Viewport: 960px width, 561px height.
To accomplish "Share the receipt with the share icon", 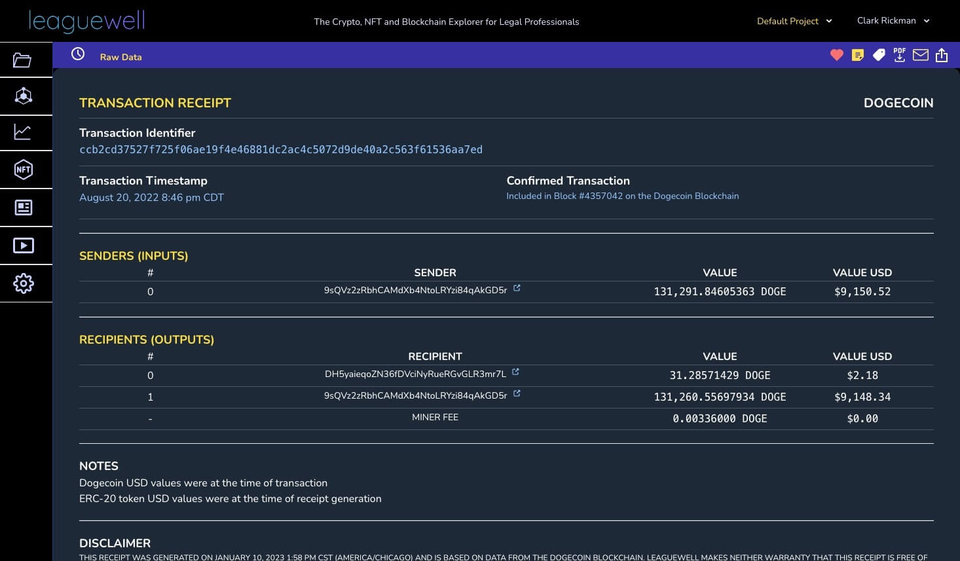I will (x=942, y=55).
